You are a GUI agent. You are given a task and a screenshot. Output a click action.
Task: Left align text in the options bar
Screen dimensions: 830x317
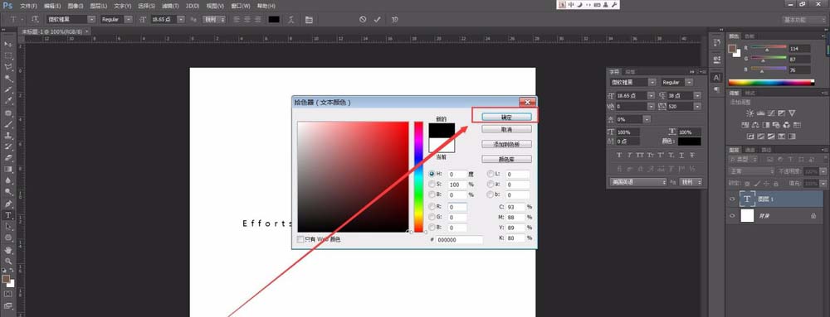coord(237,19)
